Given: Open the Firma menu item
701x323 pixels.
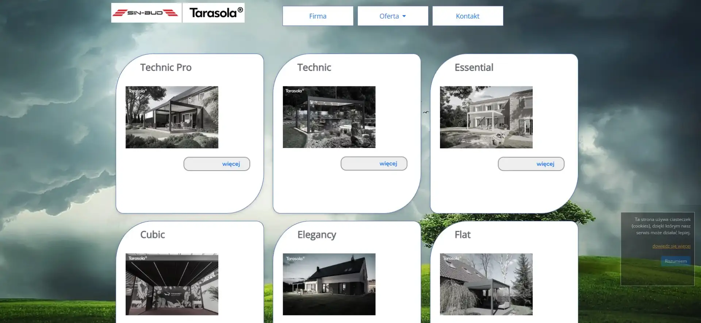Looking at the screenshot, I should 318,16.
